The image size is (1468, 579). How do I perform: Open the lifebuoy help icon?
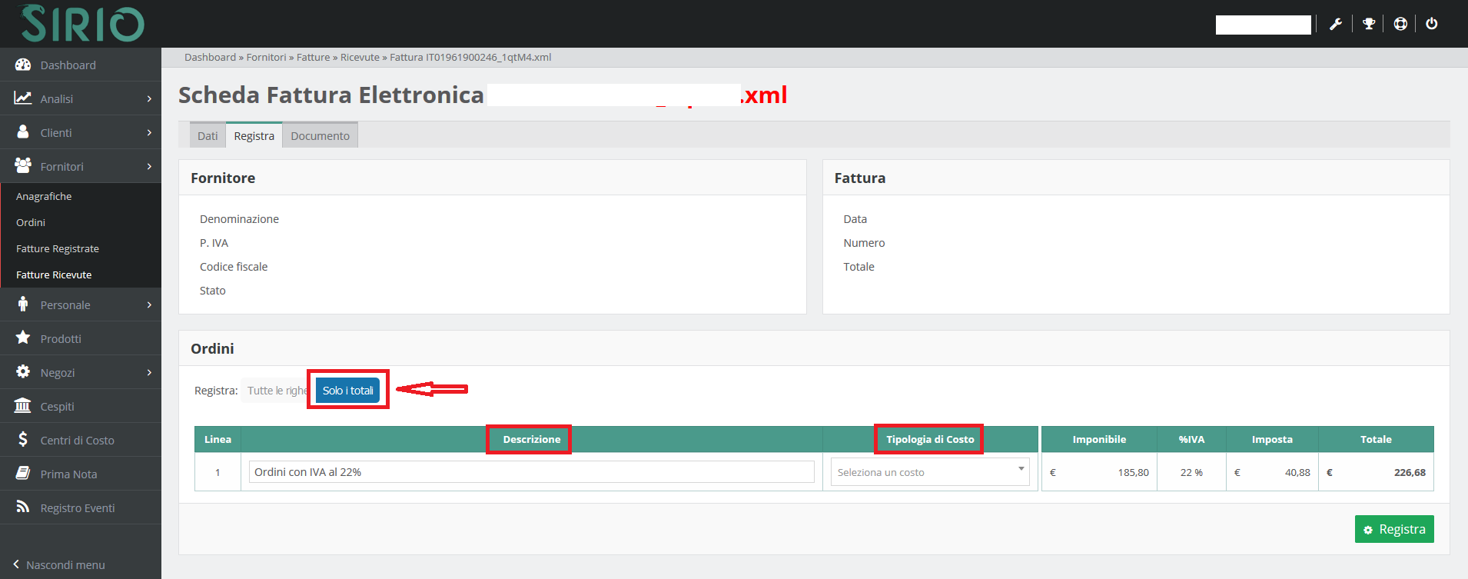click(1400, 24)
